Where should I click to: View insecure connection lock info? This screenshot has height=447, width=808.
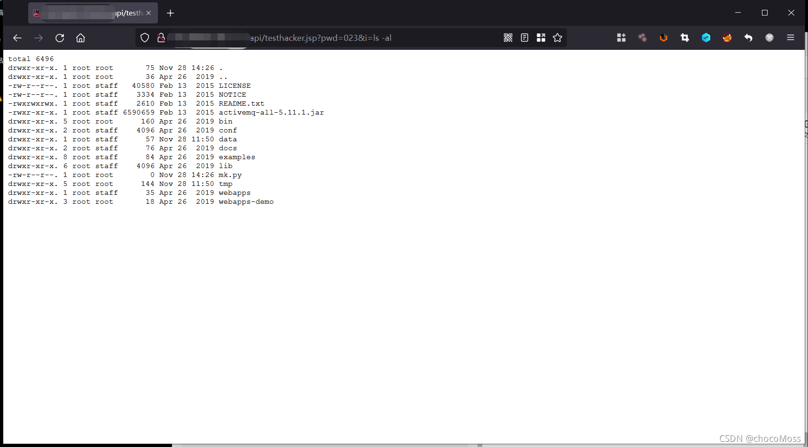tap(161, 38)
